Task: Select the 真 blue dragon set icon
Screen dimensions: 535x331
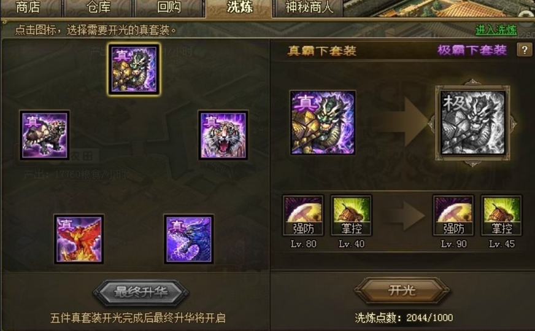Action: (x=189, y=239)
